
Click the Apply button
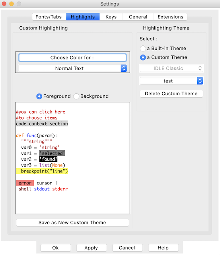pyautogui.click(x=92, y=248)
